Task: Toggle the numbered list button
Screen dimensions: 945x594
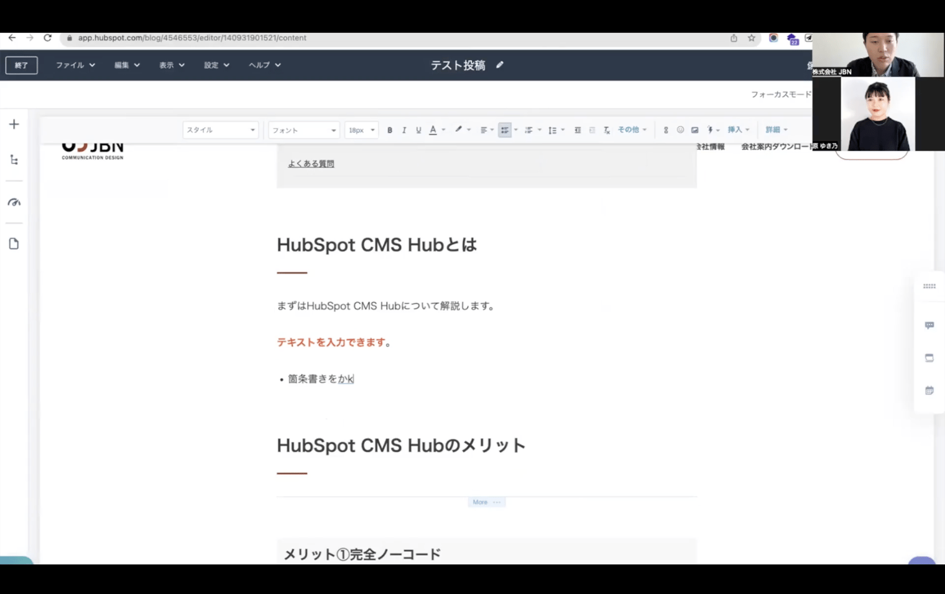Action: 529,130
